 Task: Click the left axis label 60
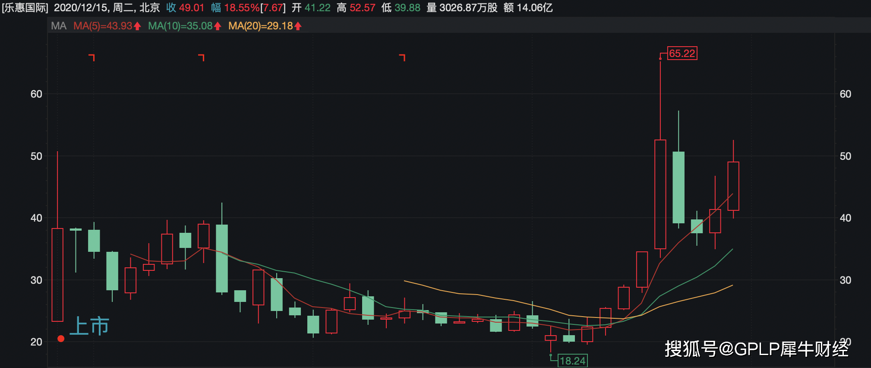click(x=36, y=94)
